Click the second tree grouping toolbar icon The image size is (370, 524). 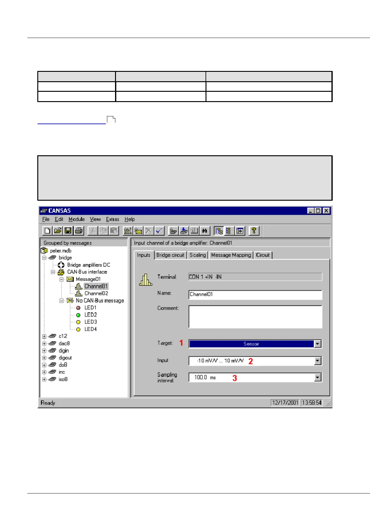pos(229,231)
